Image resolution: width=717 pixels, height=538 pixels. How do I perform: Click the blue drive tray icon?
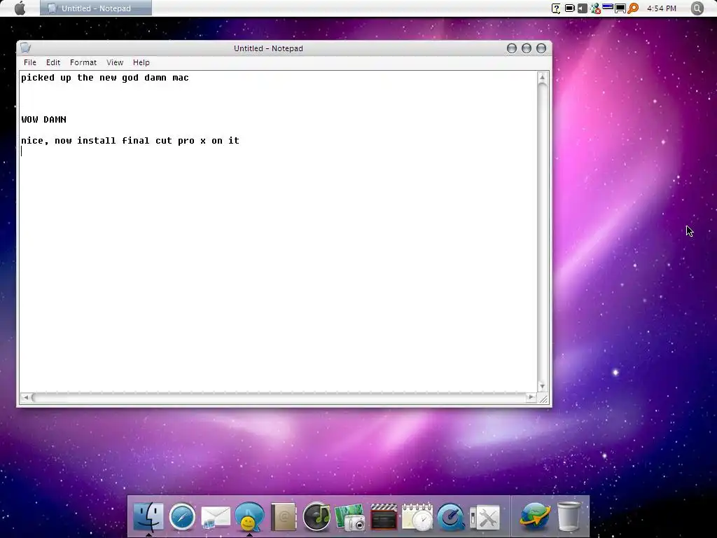tap(608, 7)
